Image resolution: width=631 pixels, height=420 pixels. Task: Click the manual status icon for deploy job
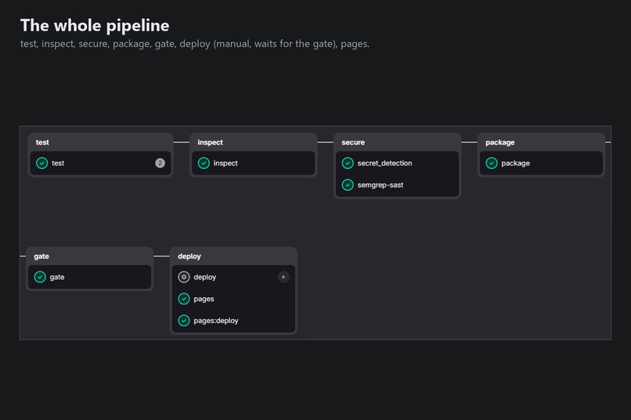[x=184, y=277]
